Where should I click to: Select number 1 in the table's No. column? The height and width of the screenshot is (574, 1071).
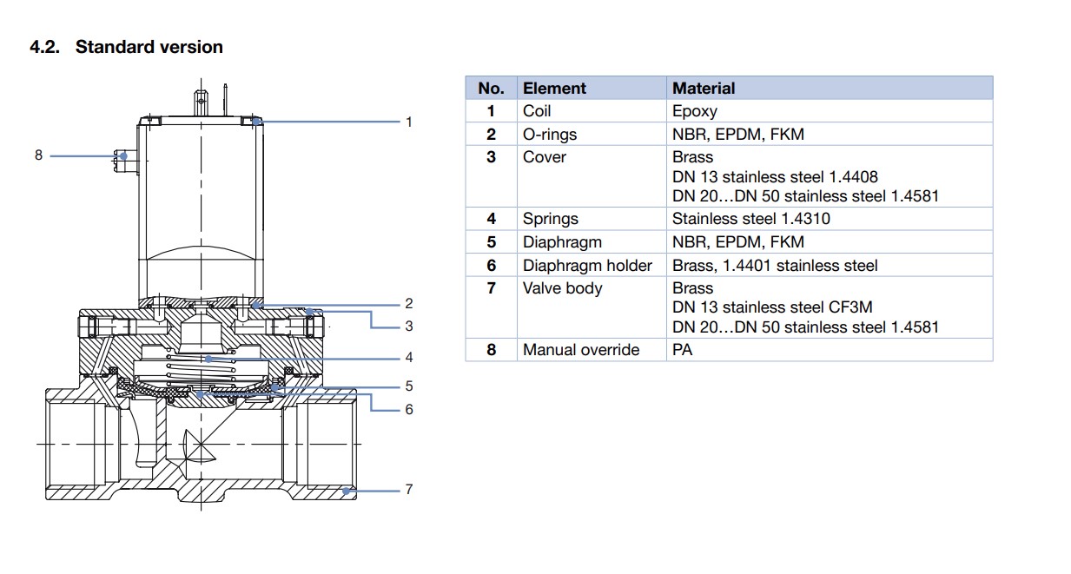pos(491,111)
